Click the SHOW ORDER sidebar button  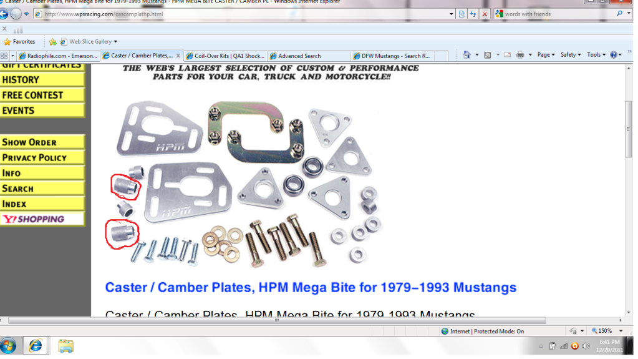[42, 142]
